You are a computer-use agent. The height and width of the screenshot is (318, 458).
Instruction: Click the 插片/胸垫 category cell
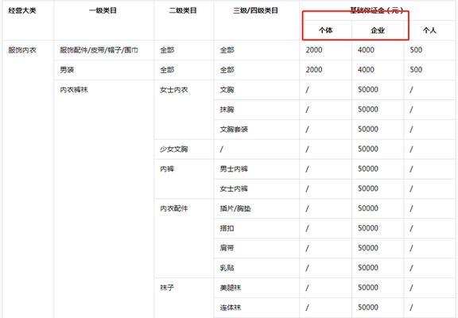click(235, 208)
